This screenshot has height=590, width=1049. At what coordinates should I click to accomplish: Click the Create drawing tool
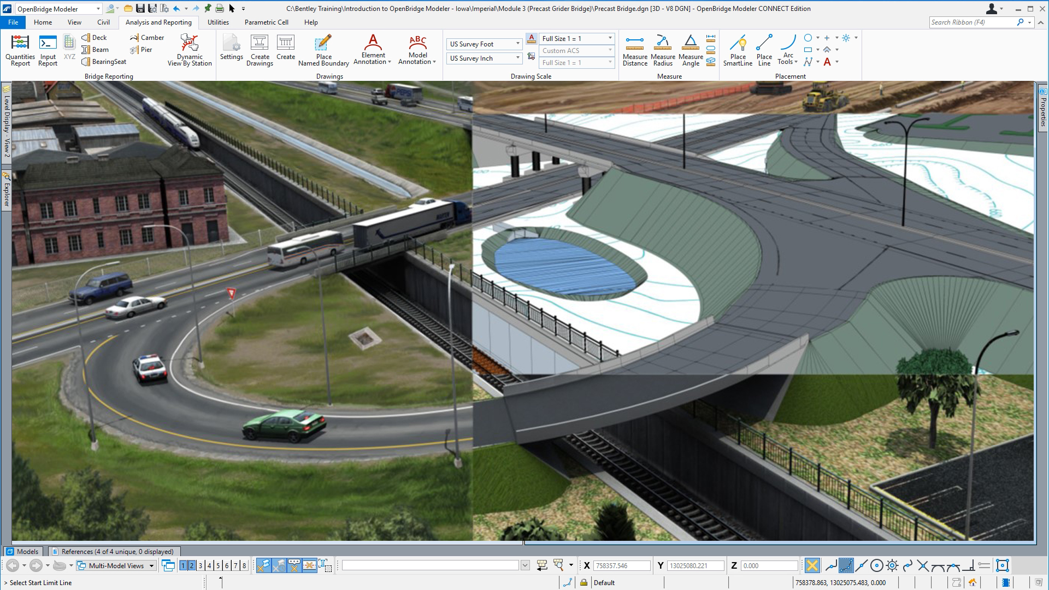click(286, 48)
